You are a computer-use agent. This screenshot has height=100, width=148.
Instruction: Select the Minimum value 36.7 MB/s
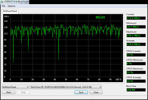point(136,27)
